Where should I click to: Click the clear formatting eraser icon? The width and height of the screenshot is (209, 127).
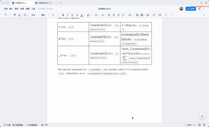click(x=19, y=15)
